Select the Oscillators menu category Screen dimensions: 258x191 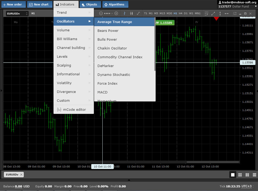point(74,21)
